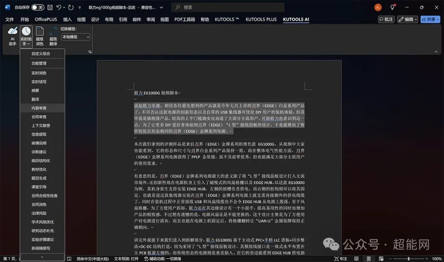Choose 学术风格优化 menu entry
Screen dimensions: 444x262
coord(42,222)
